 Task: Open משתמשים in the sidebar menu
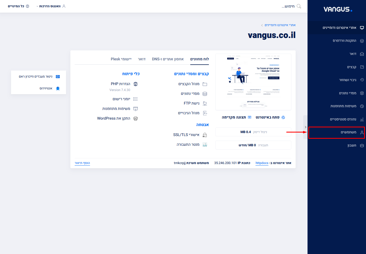tap(337, 132)
